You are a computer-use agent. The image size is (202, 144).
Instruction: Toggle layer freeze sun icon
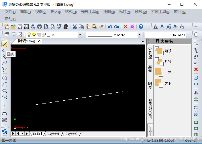coord(34,35)
